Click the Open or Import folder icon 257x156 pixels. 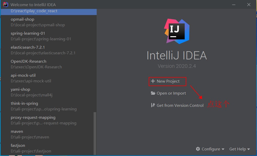(153, 93)
